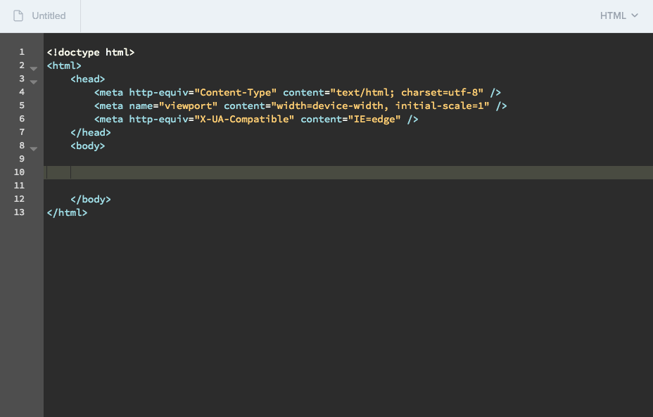
Task: Select the Untitled file tab
Action: (x=49, y=15)
